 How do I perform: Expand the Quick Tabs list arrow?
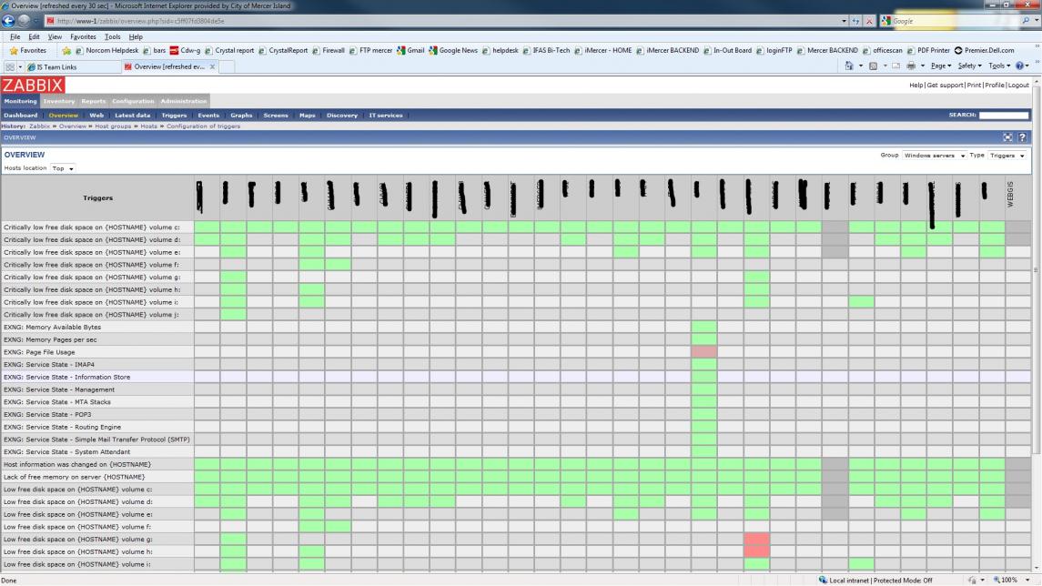tap(20, 66)
